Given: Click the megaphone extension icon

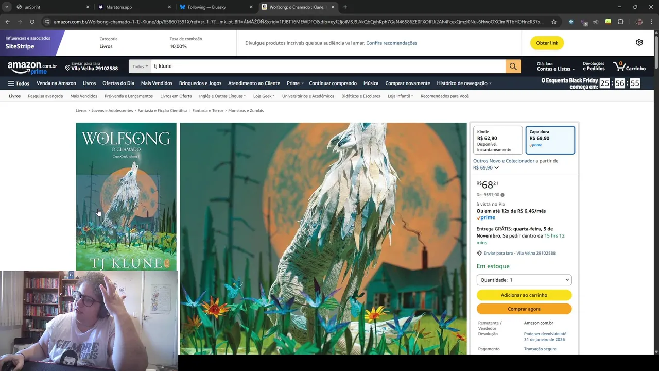Looking at the screenshot, I should pyautogui.click(x=596, y=22).
